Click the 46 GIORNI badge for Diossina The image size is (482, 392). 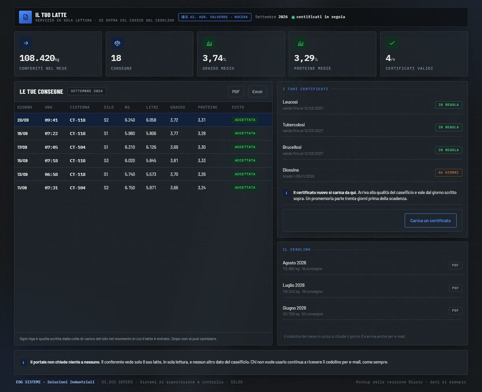[x=448, y=172]
